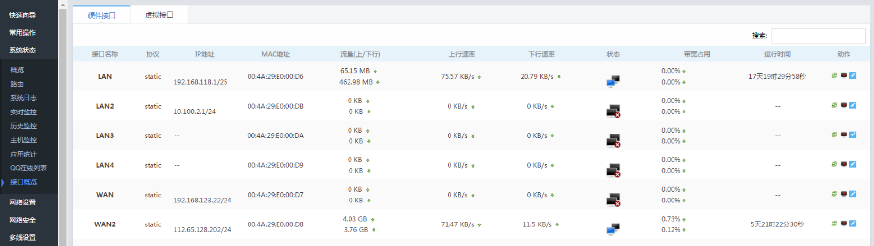The width and height of the screenshot is (874, 246).
Task: Click the blue edit icon in the WAN2 row
Action: tap(853, 224)
